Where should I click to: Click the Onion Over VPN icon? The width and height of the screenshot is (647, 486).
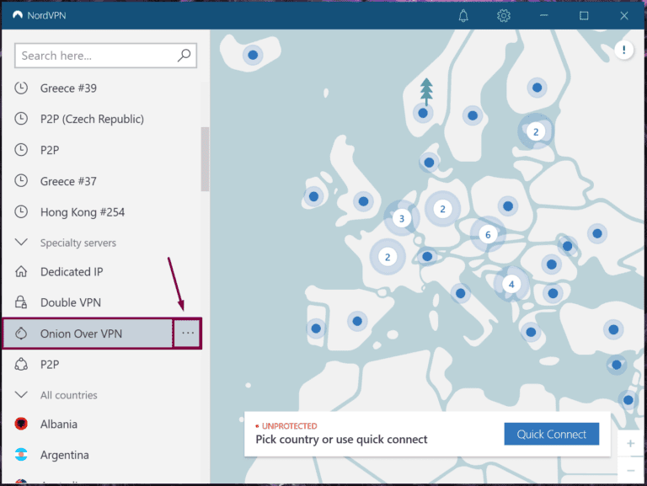pos(21,334)
